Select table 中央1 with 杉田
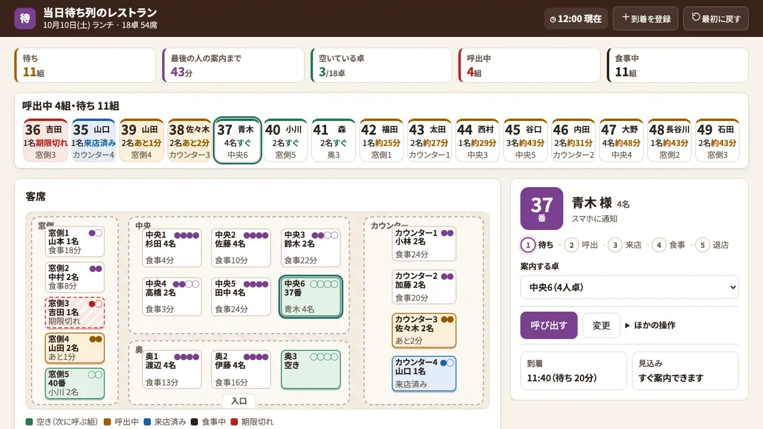Image resolution: width=763 pixels, height=429 pixels. 172,248
